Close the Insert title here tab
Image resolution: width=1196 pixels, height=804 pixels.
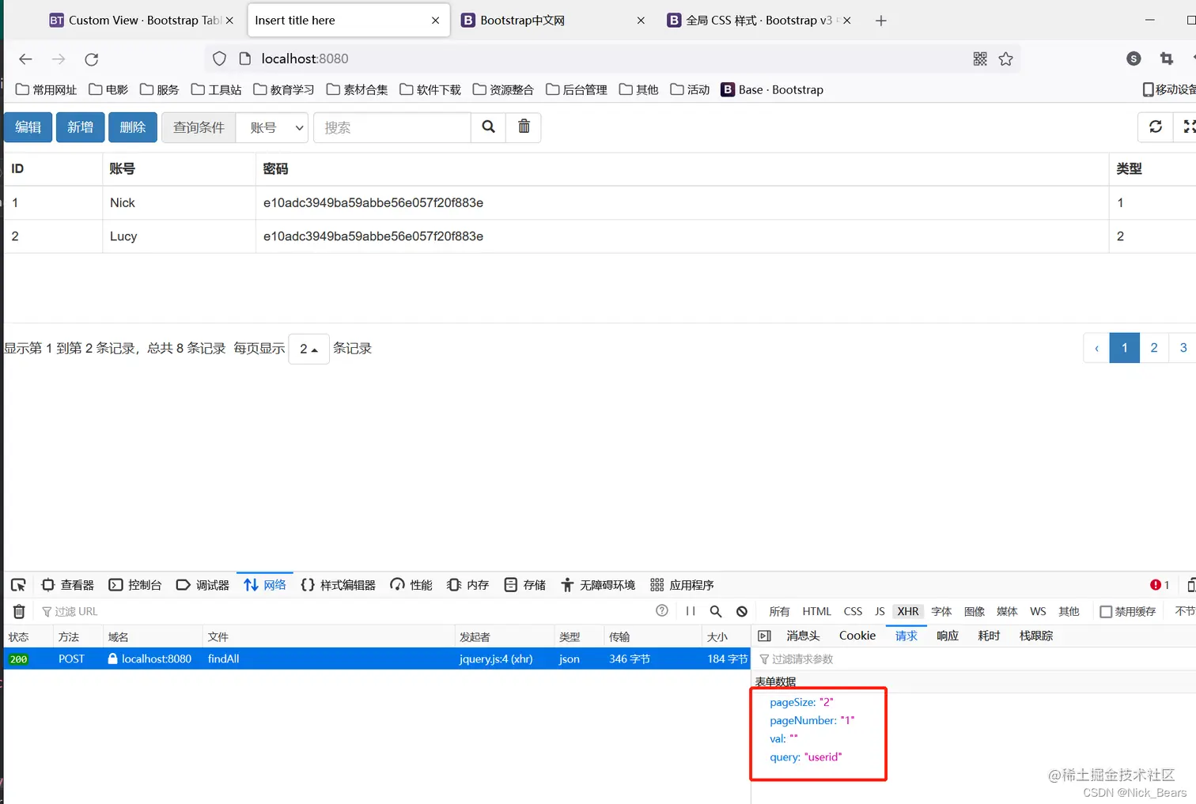(x=435, y=21)
